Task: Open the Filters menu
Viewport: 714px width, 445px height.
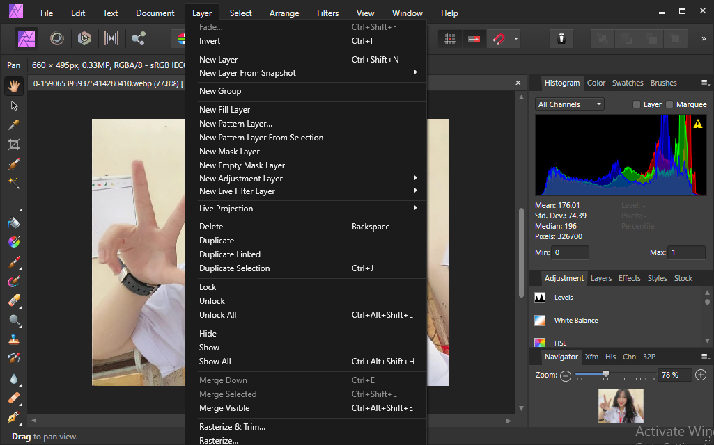Action: (x=327, y=13)
